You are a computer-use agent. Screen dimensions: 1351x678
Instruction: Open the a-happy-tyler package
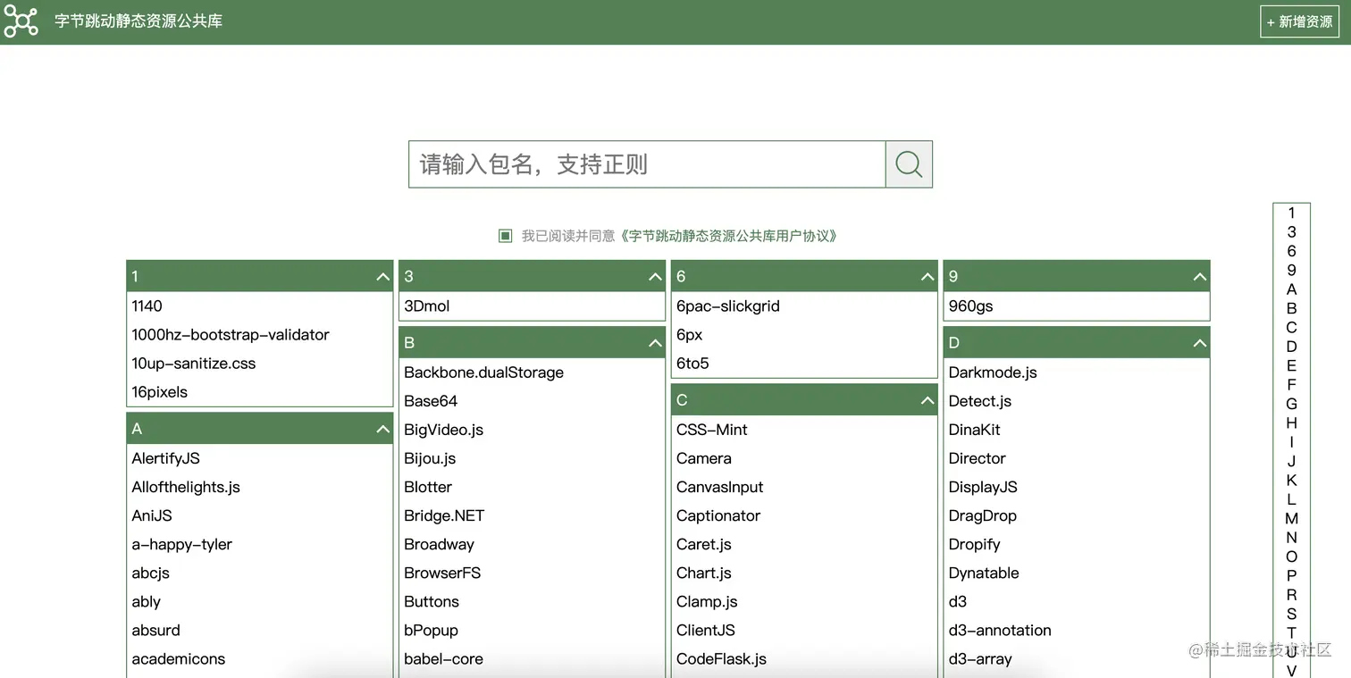(182, 544)
